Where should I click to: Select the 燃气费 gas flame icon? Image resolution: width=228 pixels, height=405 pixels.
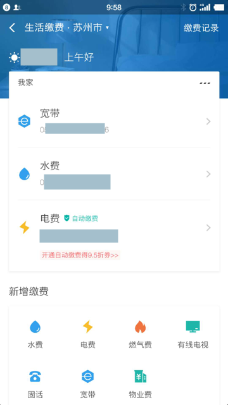(x=140, y=327)
